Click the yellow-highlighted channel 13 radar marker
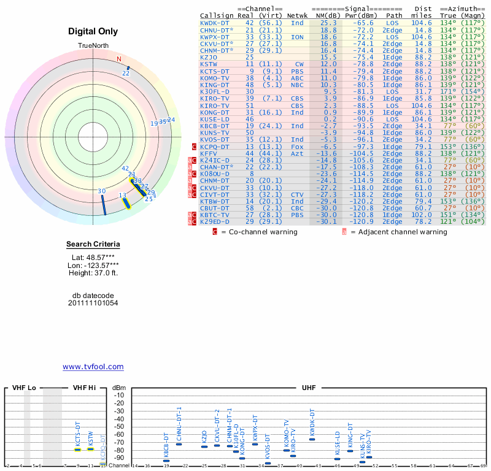The image size is (491, 471). point(127,203)
